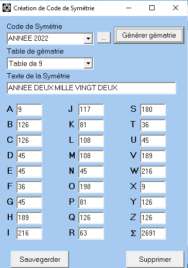
Task: Click the Sigma total field showing 2691
Action: click(153, 233)
